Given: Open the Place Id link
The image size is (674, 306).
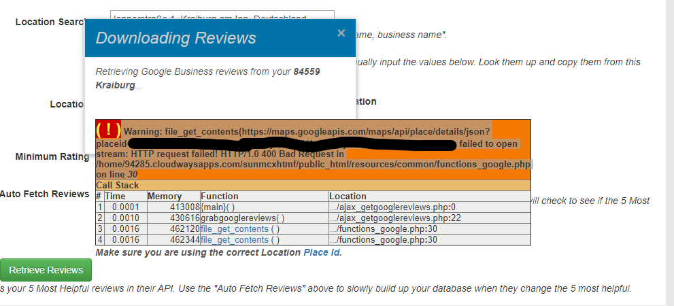Looking at the screenshot, I should click(321, 252).
